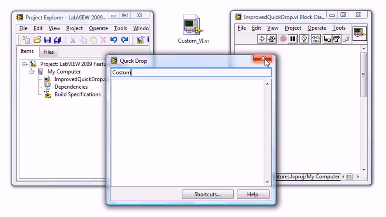Click the Shortcuts... button in Quick Drop
This screenshot has width=386, height=217.
208,194
